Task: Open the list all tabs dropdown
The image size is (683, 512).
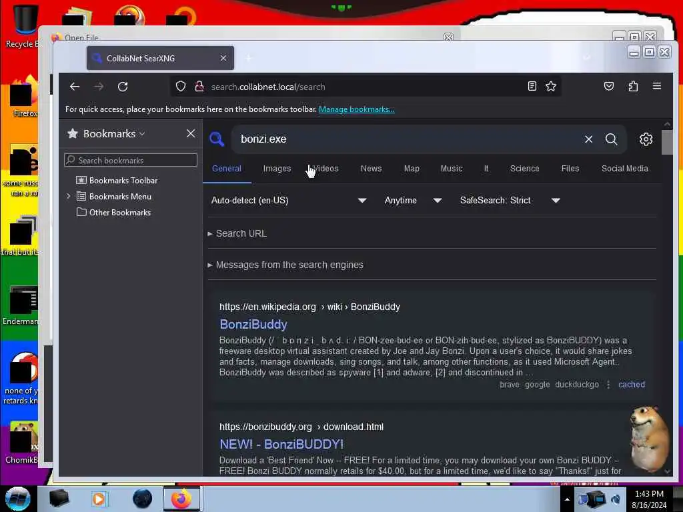Action: tap(587, 57)
